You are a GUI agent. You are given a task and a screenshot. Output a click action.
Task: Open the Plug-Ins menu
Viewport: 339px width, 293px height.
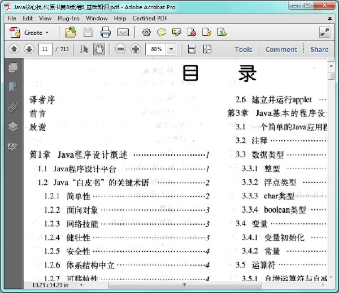click(x=68, y=19)
